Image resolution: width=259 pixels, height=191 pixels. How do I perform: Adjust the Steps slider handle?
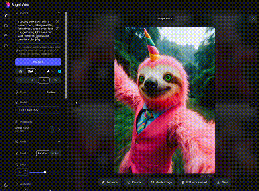(45, 172)
